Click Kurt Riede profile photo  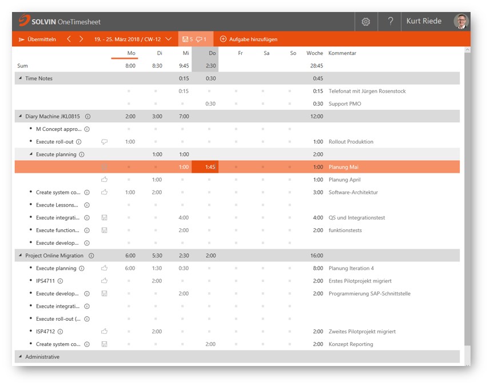click(461, 22)
